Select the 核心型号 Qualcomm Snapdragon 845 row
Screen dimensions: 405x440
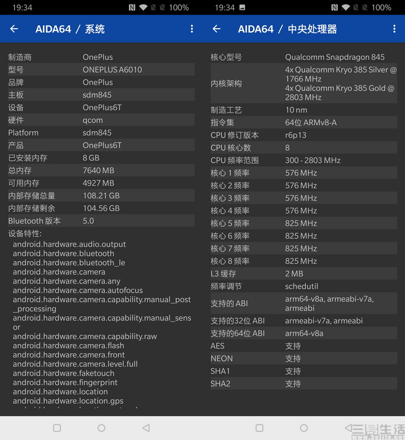pyautogui.click(x=303, y=57)
